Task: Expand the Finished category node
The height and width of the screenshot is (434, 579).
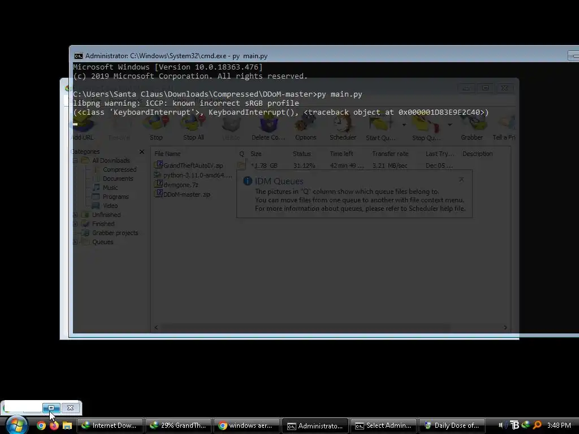Action: point(75,224)
